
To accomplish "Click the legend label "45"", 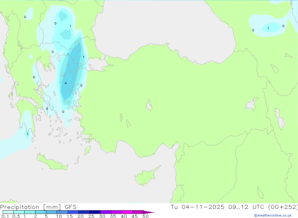I will pyautogui.click(x=135, y=216).
